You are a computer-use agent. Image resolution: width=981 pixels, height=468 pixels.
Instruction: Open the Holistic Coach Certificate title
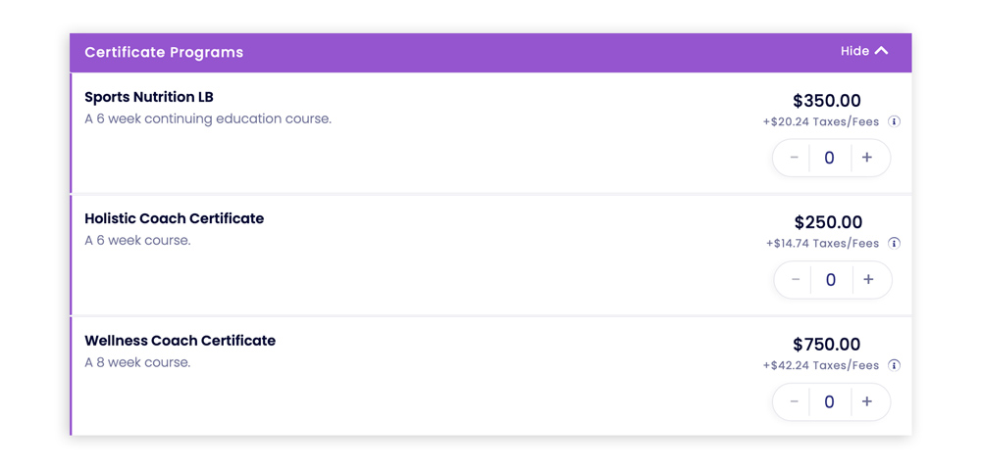(x=174, y=219)
